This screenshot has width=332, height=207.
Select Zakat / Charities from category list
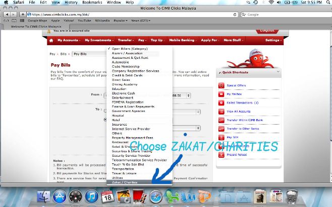[140, 182]
